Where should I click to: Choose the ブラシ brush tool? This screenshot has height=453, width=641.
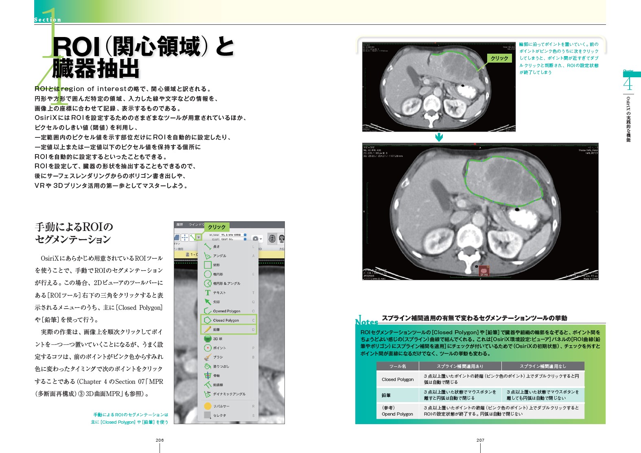pyautogui.click(x=228, y=357)
